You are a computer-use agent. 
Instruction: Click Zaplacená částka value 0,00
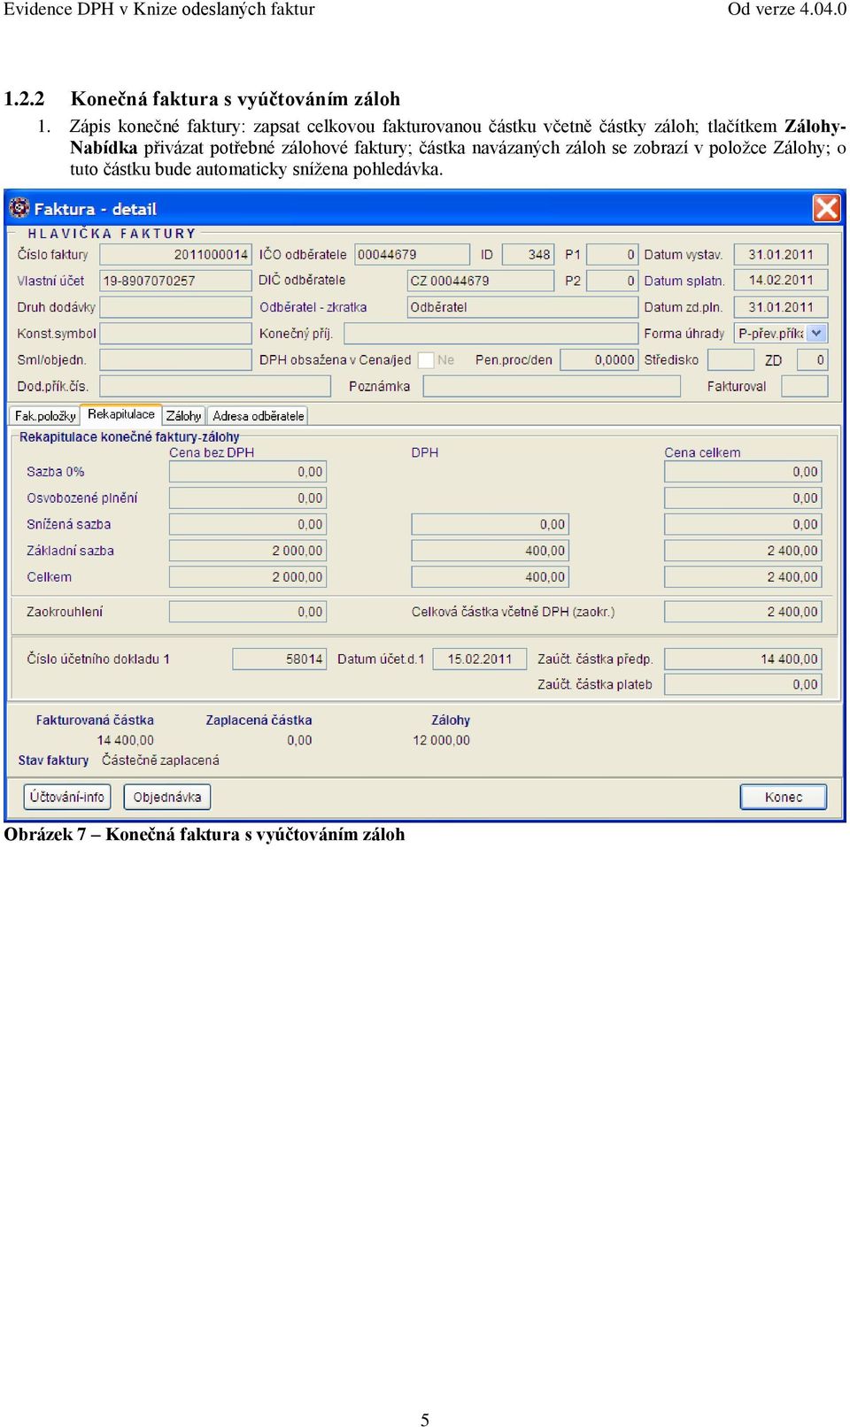click(x=299, y=740)
